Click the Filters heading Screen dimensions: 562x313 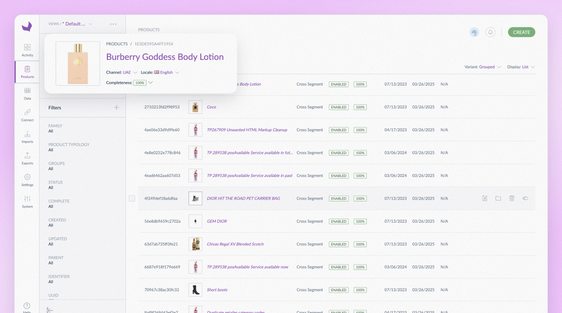pos(55,108)
